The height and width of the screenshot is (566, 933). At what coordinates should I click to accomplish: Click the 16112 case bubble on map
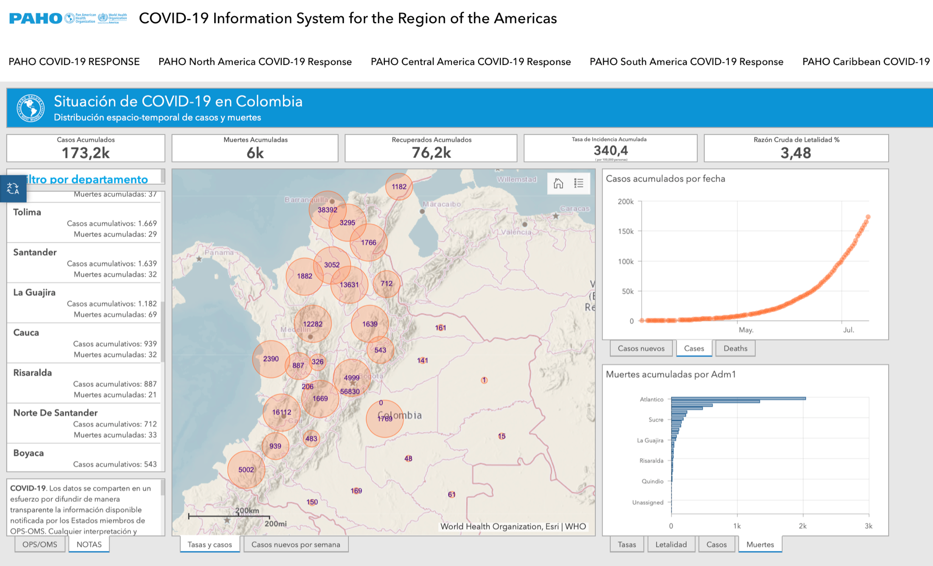coord(281,412)
